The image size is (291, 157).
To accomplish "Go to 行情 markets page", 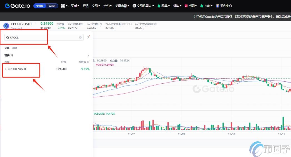I will click(x=86, y=6).
